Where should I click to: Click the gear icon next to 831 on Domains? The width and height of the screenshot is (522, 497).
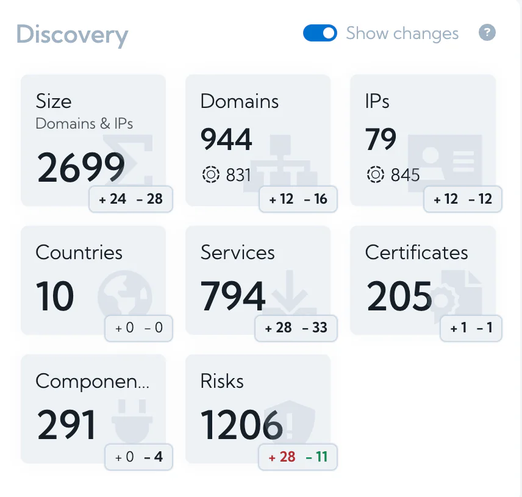coord(211,175)
